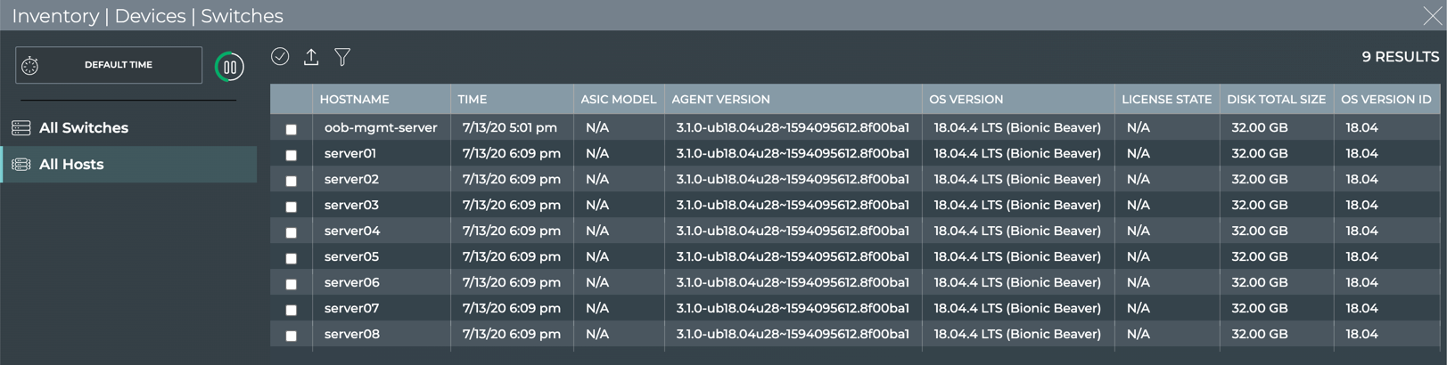Enable the server08 row checkbox
This screenshot has height=365, width=1447.
[291, 336]
